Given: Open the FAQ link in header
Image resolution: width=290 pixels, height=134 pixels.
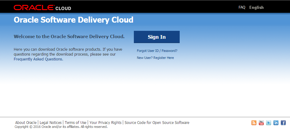Looking at the screenshot, I should (x=242, y=7).
